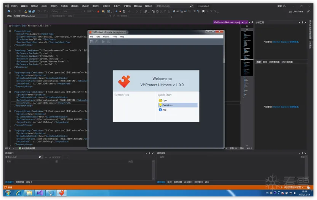
Task: Pin the call stack panel
Action: tap(303, 153)
